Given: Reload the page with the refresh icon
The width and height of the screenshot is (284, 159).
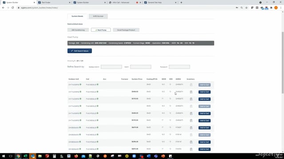Looking at the screenshot, I should (x=13, y=8).
